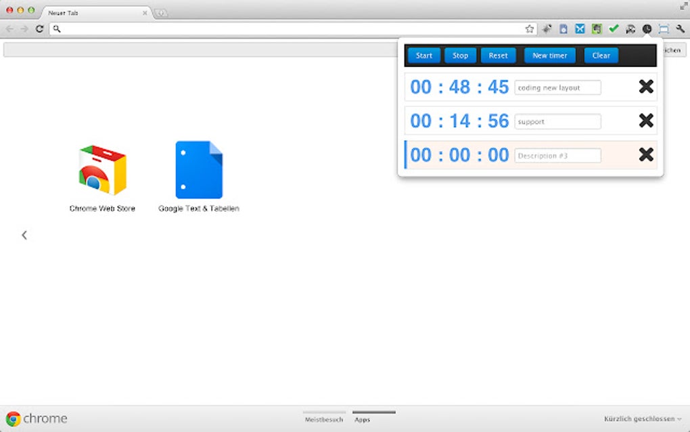The height and width of the screenshot is (432, 690).
Task: Click the pushpin extension icon
Action: [547, 29]
